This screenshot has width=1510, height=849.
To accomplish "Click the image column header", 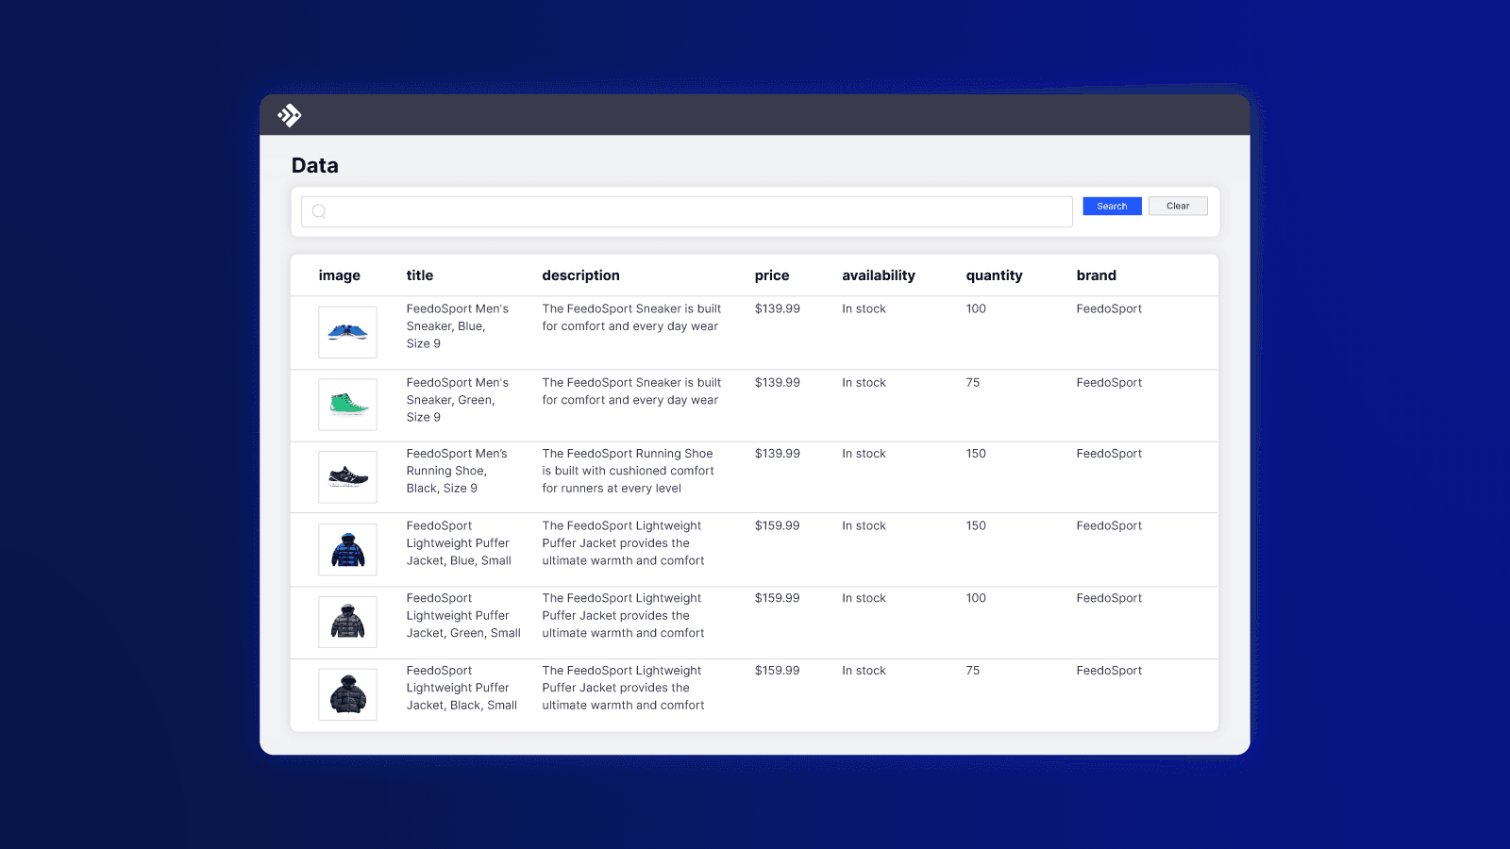I will [339, 275].
